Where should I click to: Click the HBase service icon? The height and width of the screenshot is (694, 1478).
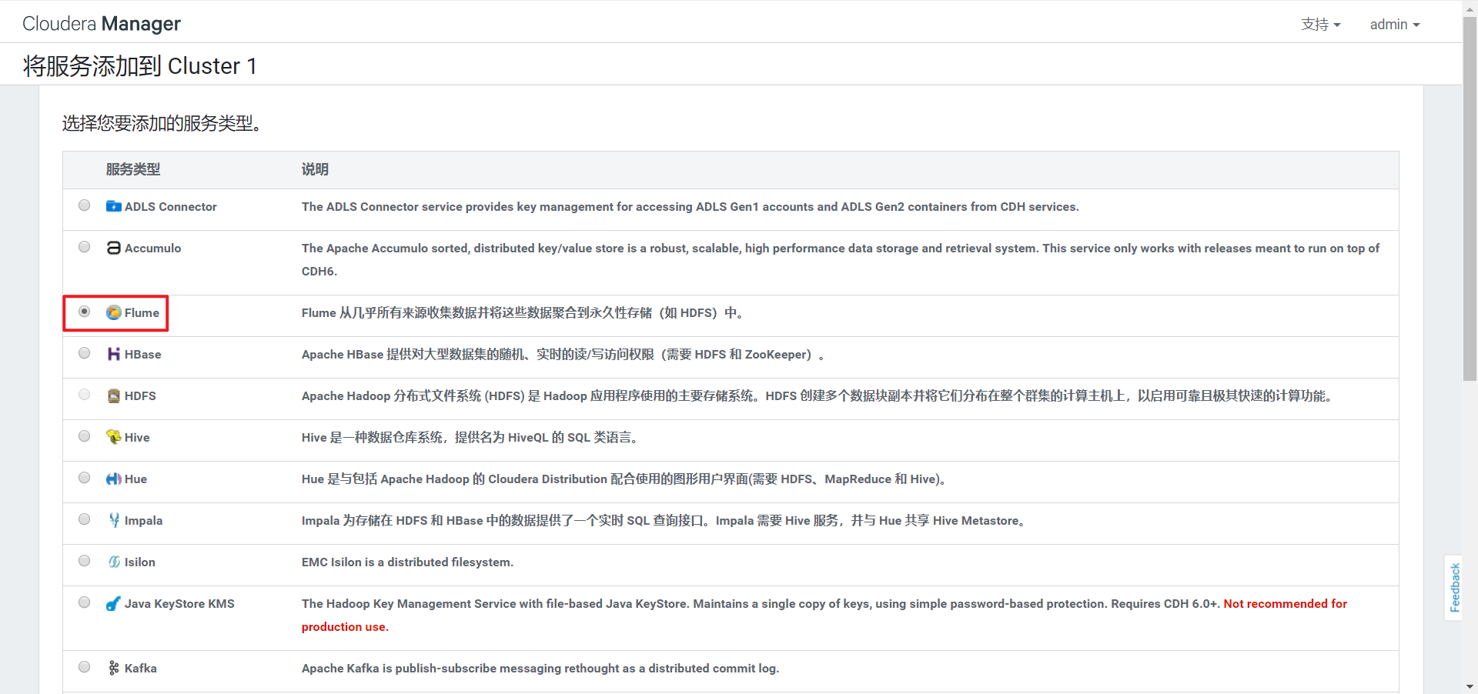coord(114,354)
